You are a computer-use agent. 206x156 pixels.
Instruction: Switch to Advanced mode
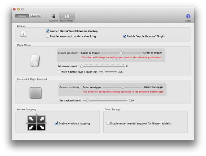pos(35,16)
